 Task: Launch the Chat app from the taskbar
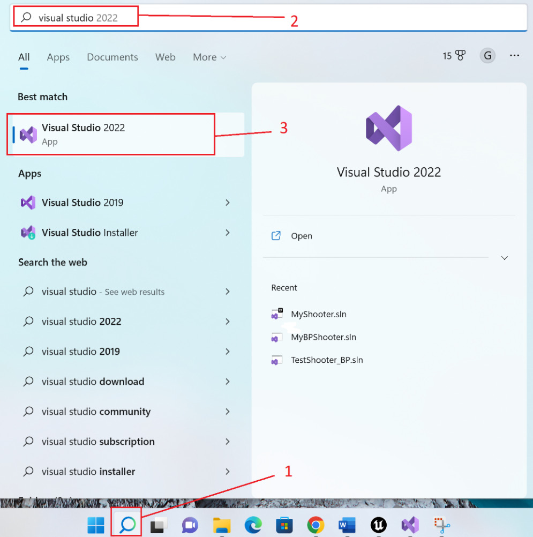[190, 525]
